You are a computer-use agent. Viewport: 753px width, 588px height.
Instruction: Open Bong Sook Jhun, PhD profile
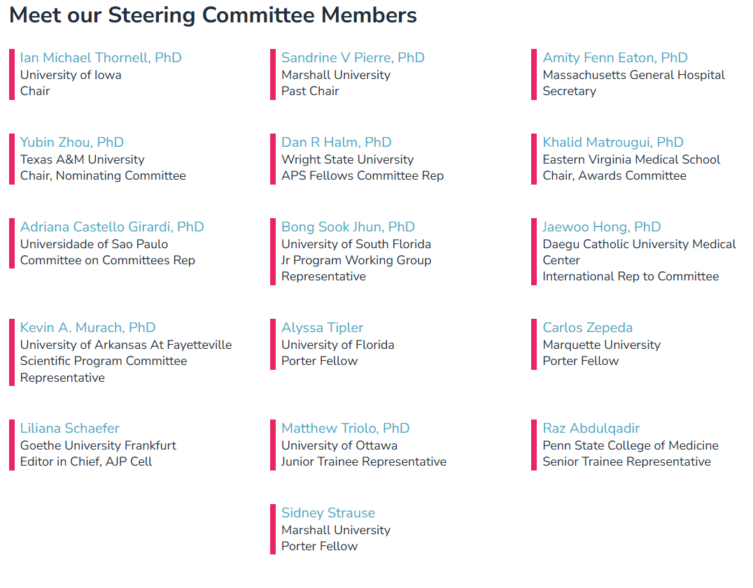coord(348,227)
